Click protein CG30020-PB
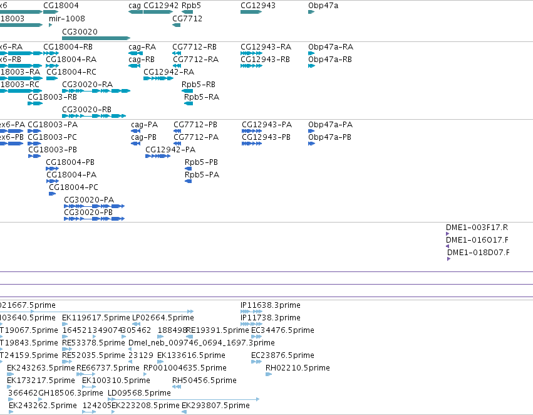Viewport: 533px width, 415px height. [x=88, y=213]
